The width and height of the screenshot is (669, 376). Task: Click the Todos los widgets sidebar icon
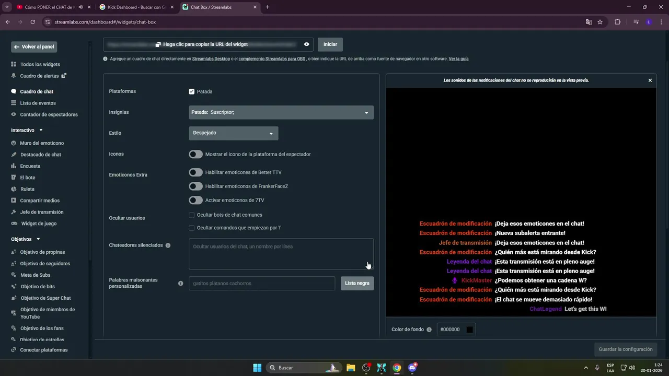(14, 64)
